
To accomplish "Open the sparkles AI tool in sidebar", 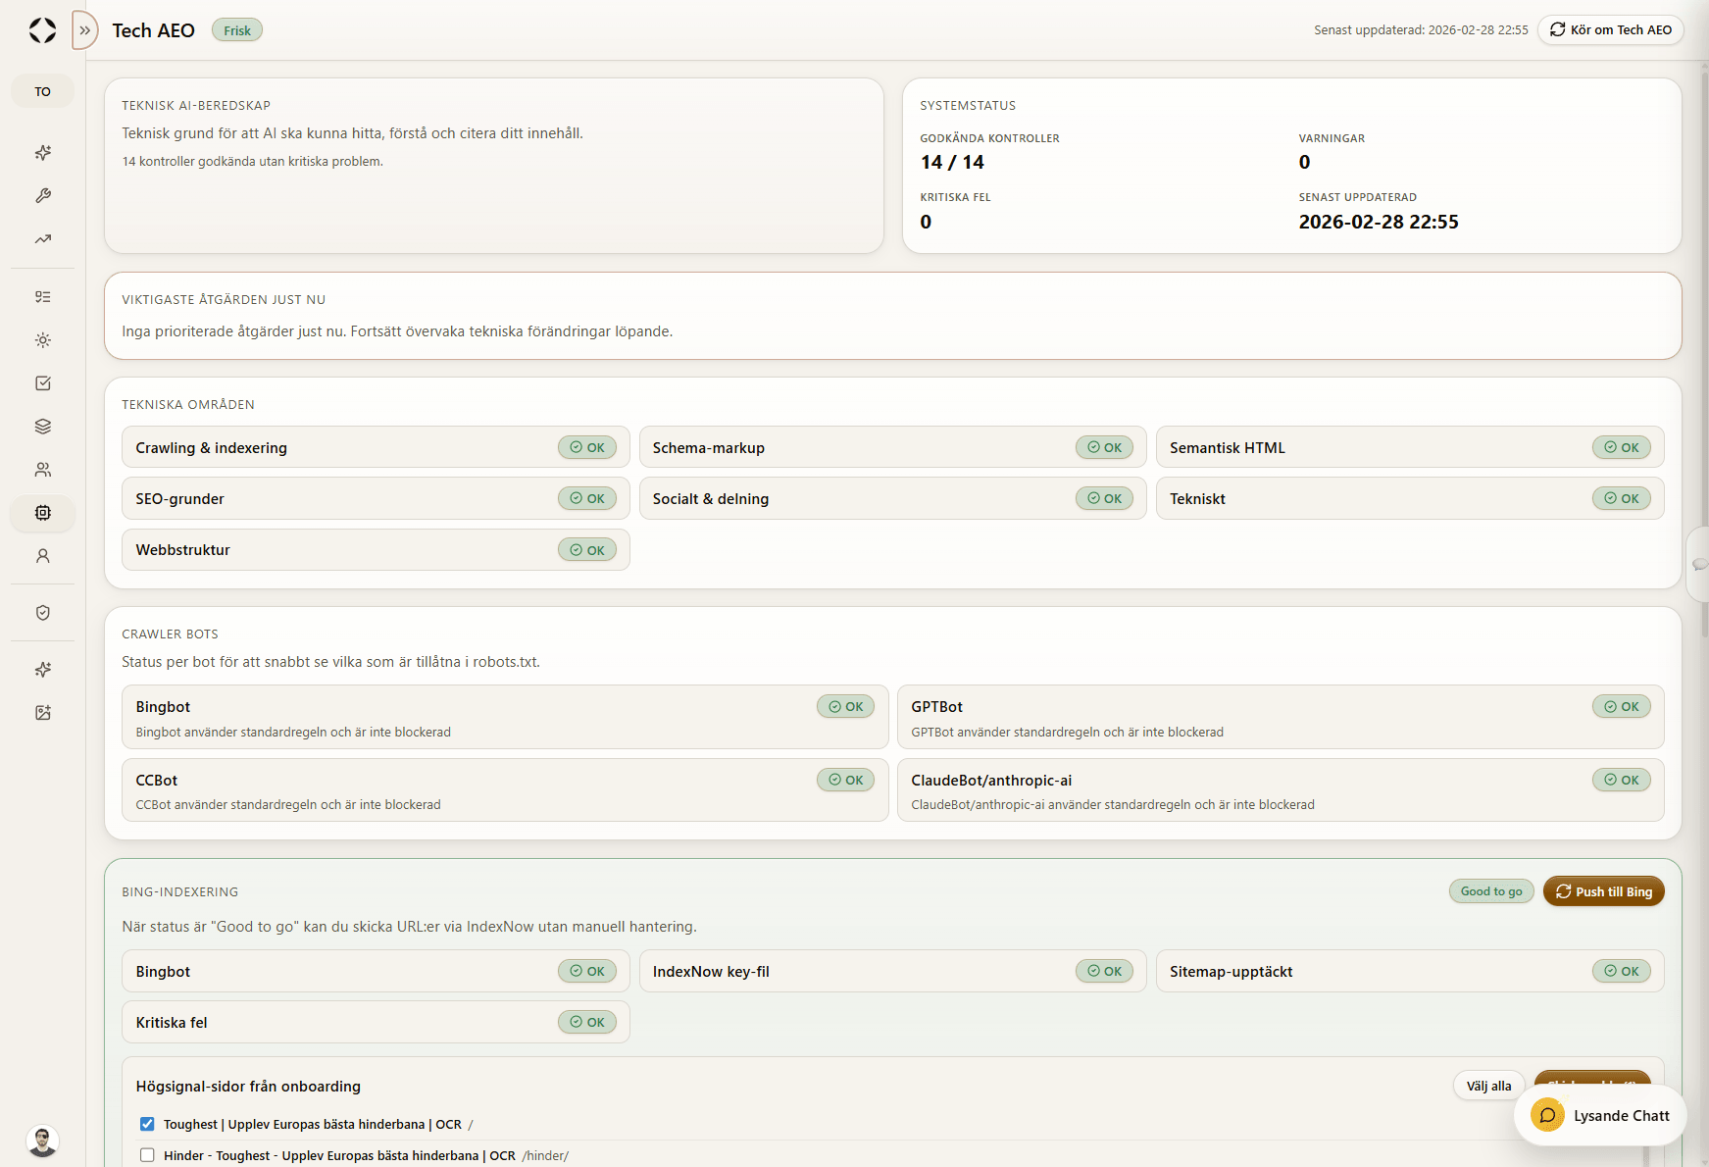I will (x=42, y=153).
